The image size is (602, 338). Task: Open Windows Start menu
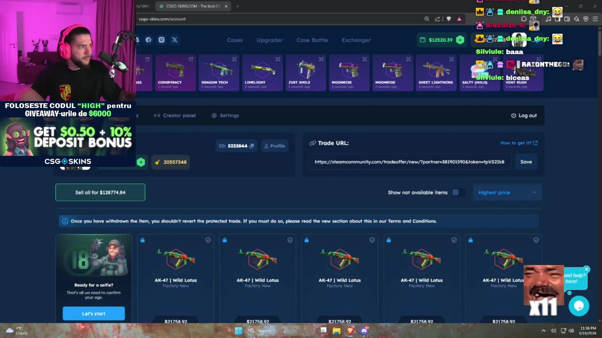pyautogui.click(x=238, y=330)
